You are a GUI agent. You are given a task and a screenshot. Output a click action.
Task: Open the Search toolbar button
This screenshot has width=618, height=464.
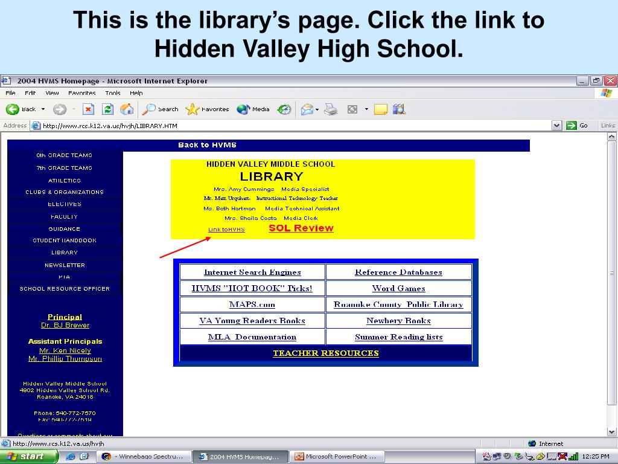coord(161,109)
